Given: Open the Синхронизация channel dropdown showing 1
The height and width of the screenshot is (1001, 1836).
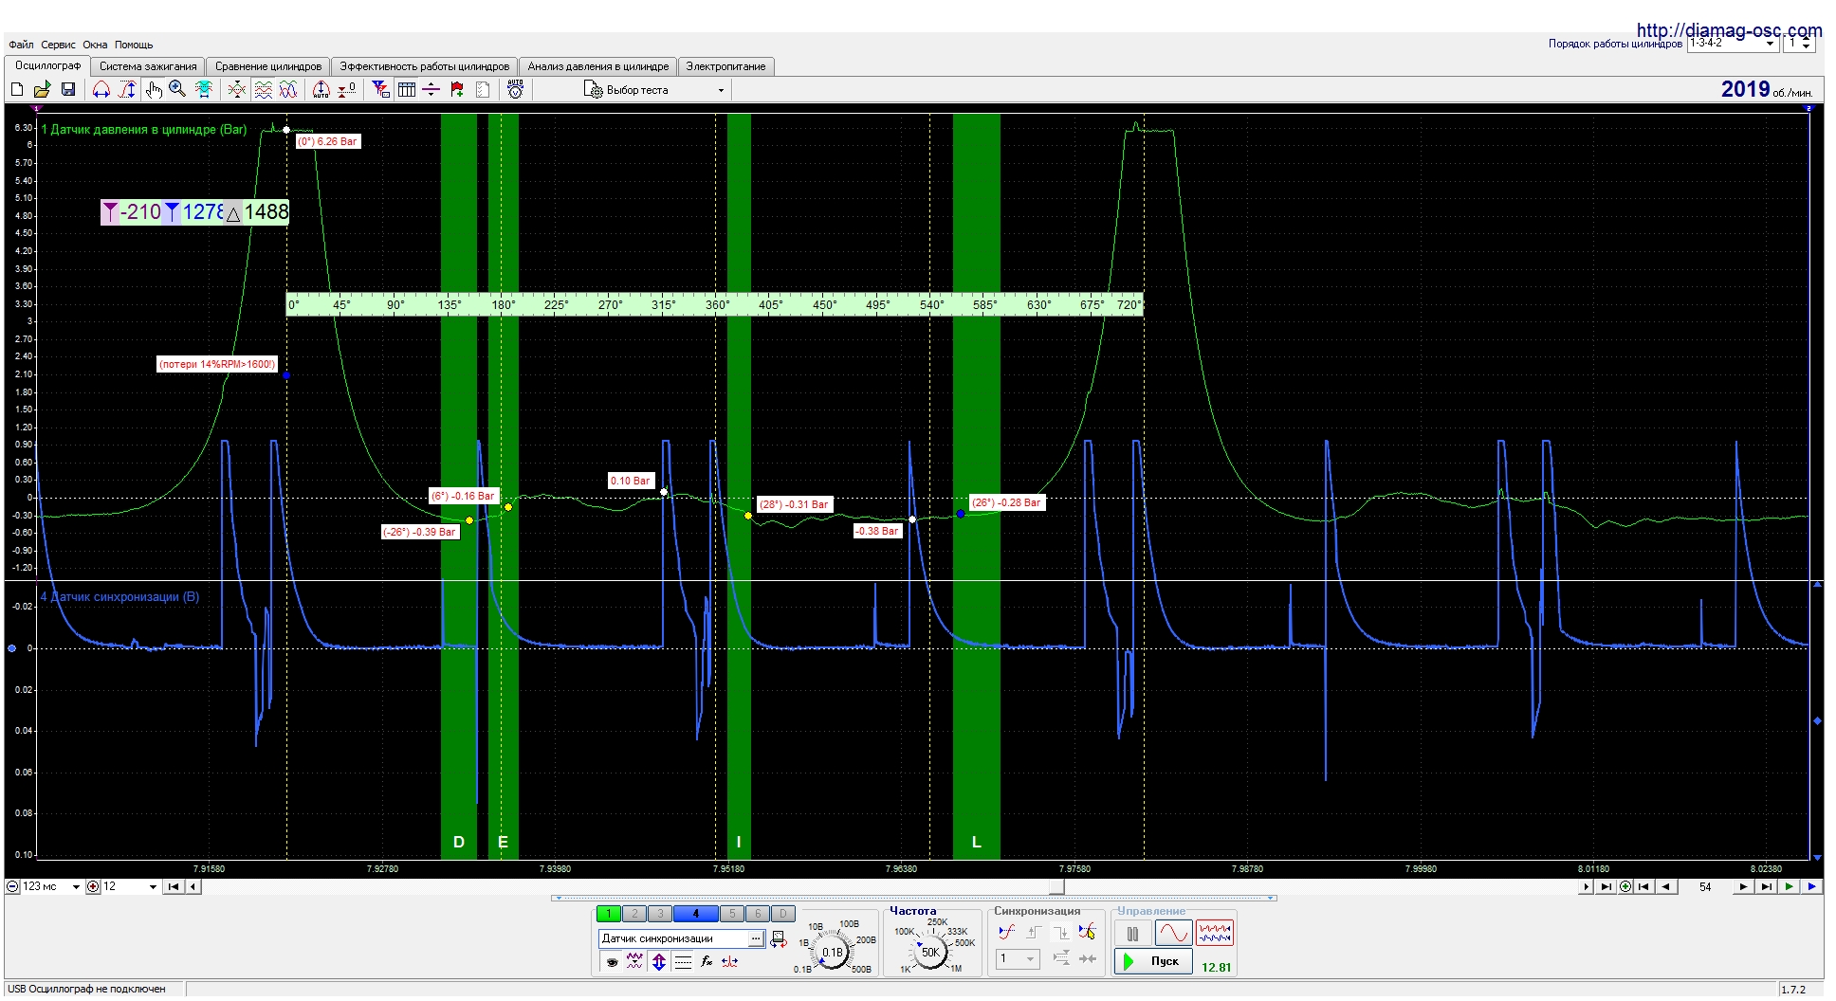Looking at the screenshot, I should pyautogui.click(x=1019, y=959).
